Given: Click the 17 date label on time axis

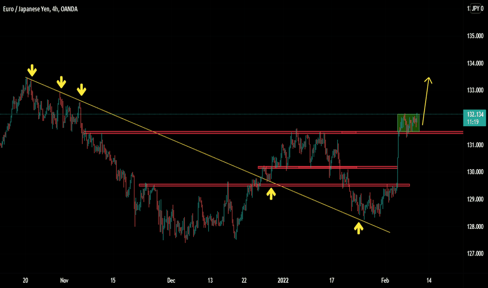Looking at the screenshot, I should click(x=332, y=281).
